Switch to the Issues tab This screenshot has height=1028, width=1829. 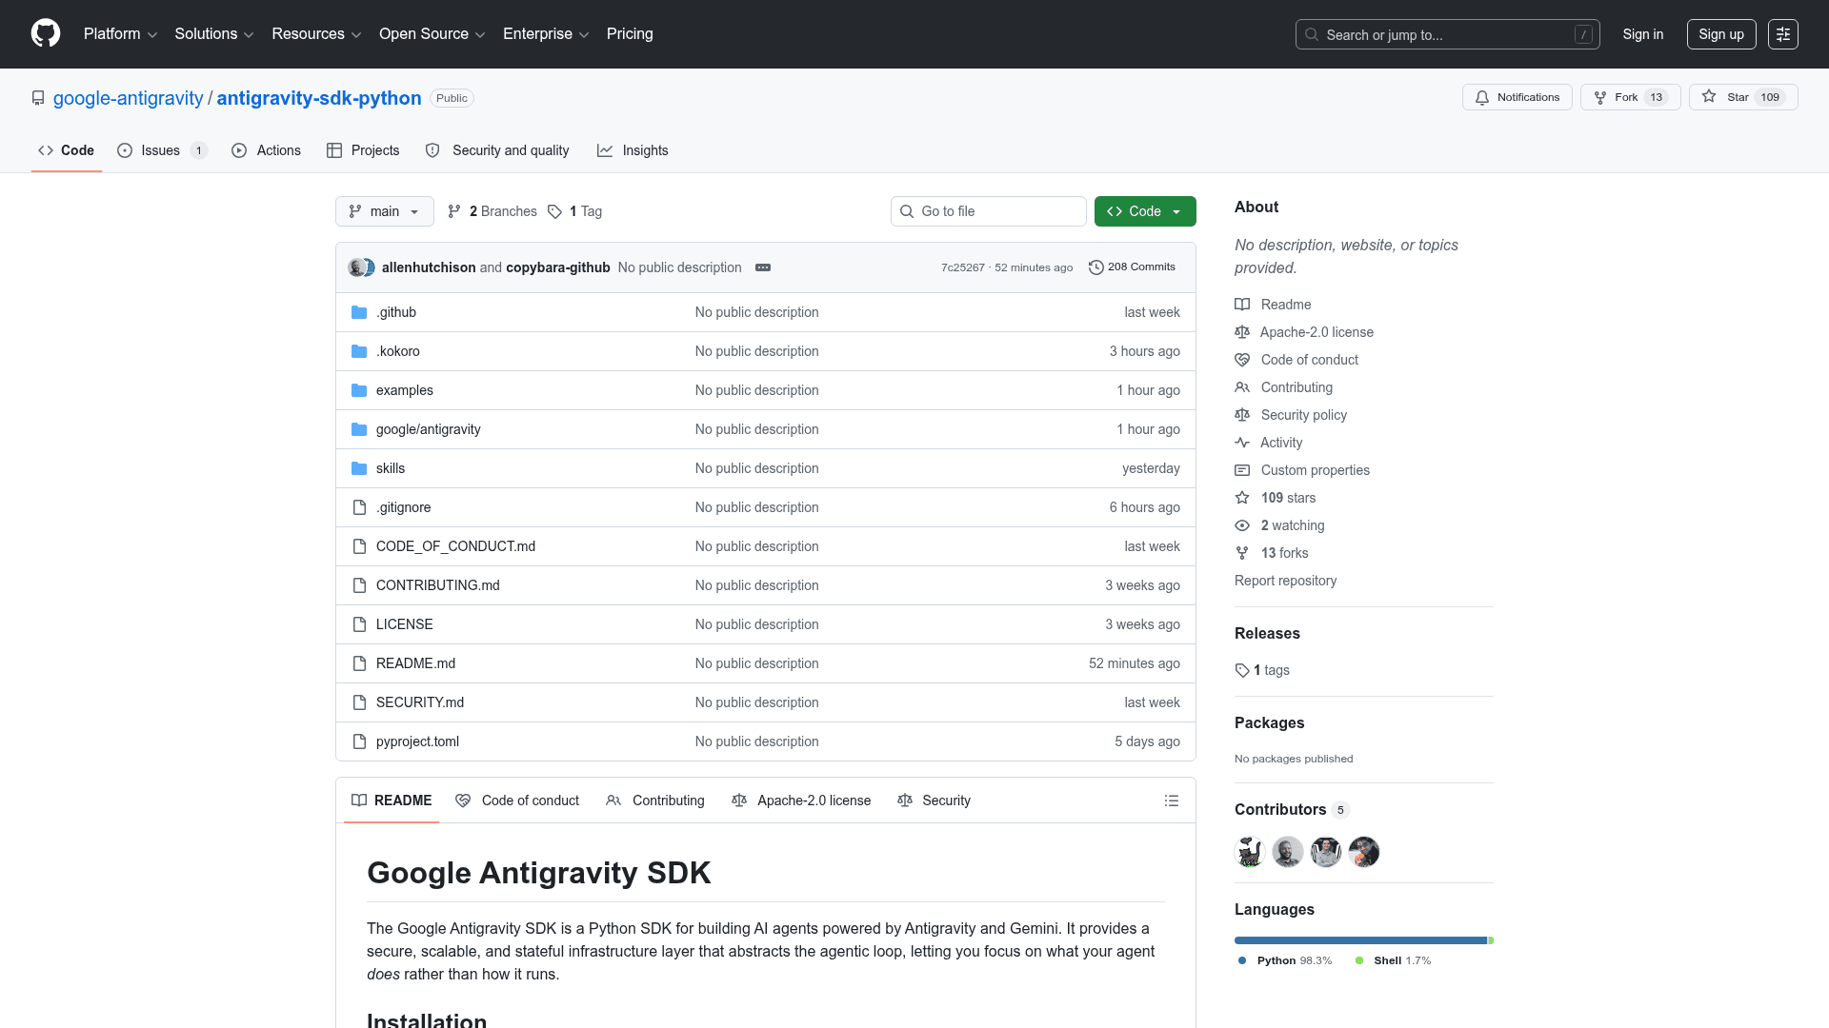tap(161, 150)
